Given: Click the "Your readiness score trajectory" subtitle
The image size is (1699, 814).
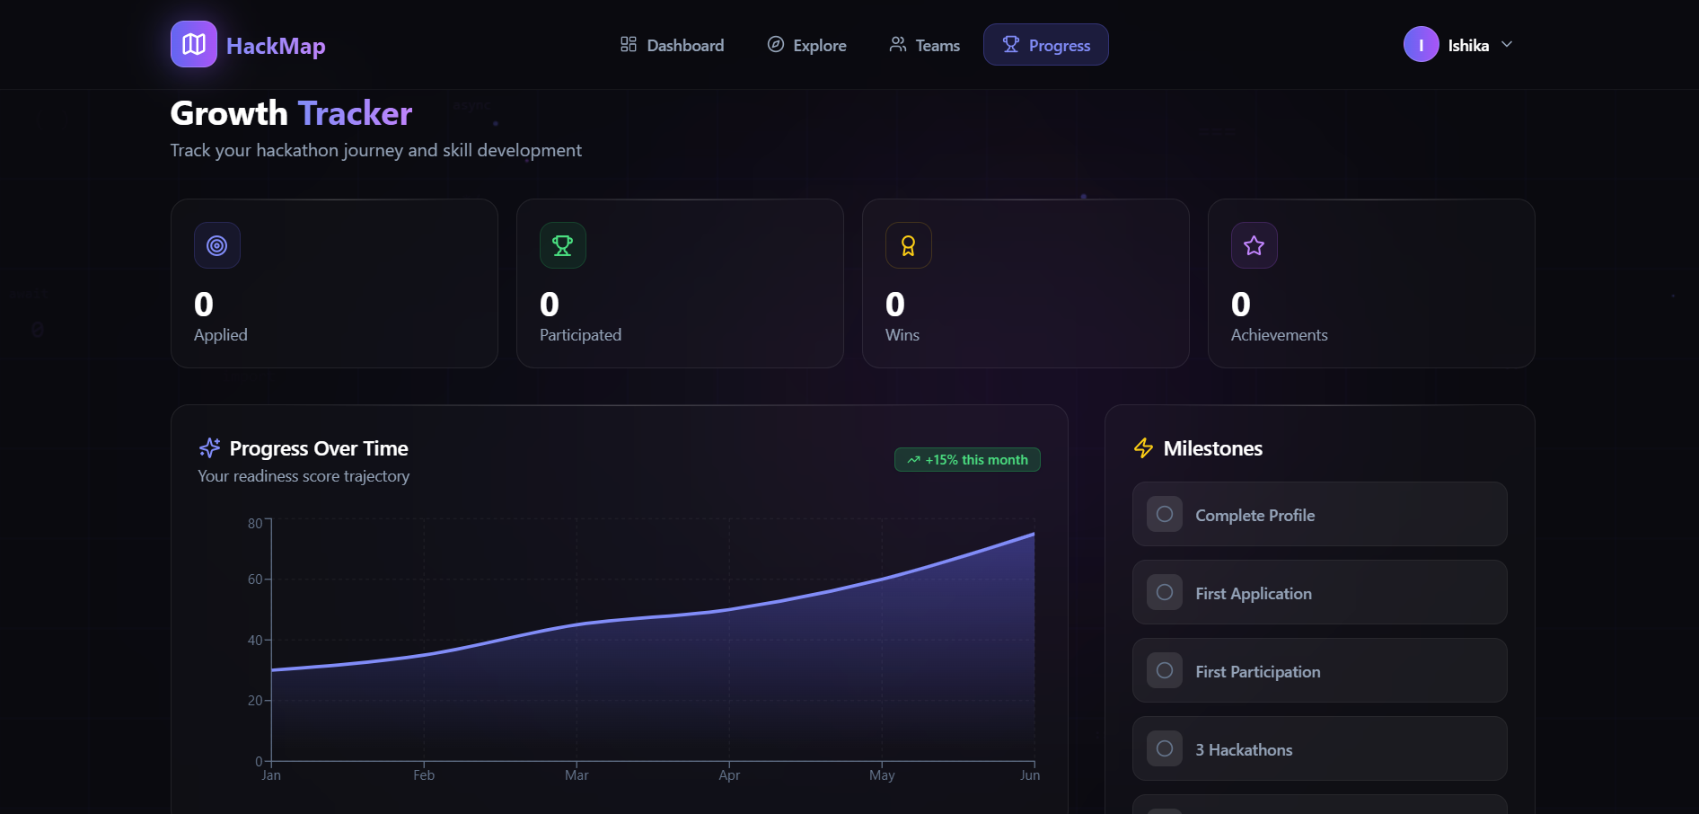Looking at the screenshot, I should tap(304, 476).
